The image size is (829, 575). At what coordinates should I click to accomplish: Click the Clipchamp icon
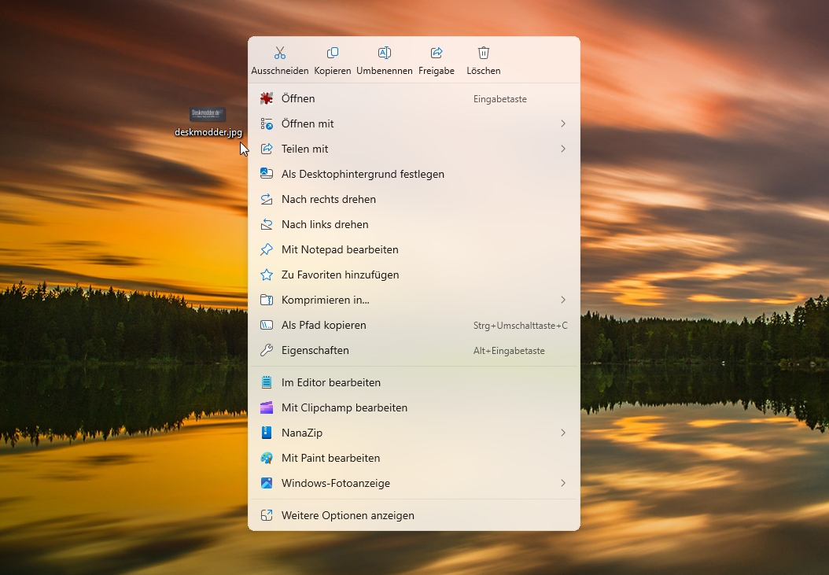click(x=267, y=407)
